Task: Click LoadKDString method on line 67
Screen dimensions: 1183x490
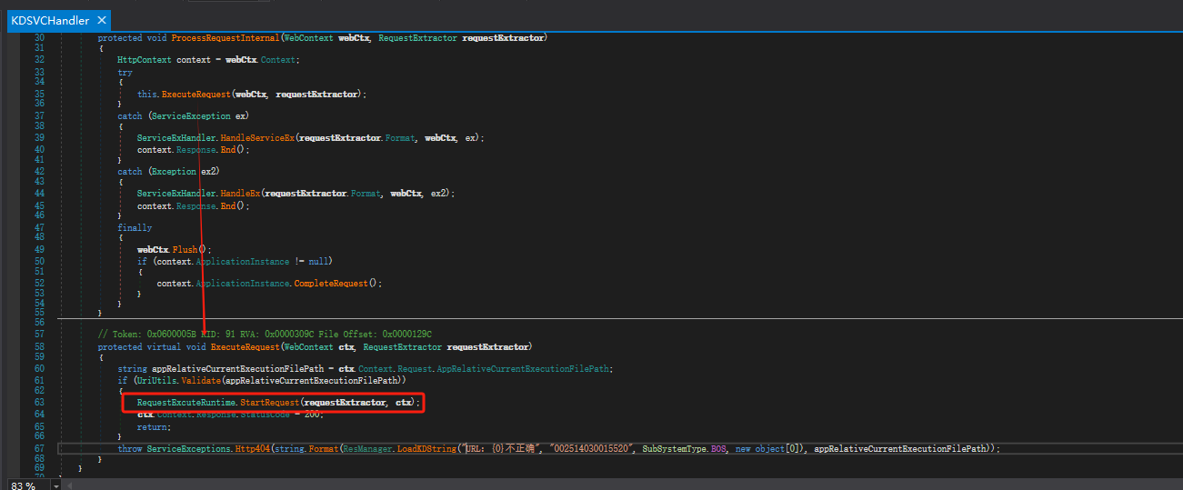Action: [426, 449]
